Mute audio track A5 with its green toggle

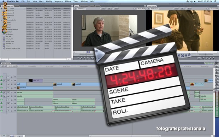coord(1,107)
